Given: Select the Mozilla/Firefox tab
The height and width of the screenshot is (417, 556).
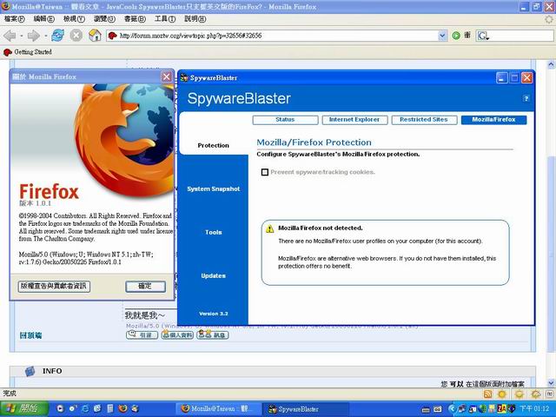Looking at the screenshot, I should [493, 120].
